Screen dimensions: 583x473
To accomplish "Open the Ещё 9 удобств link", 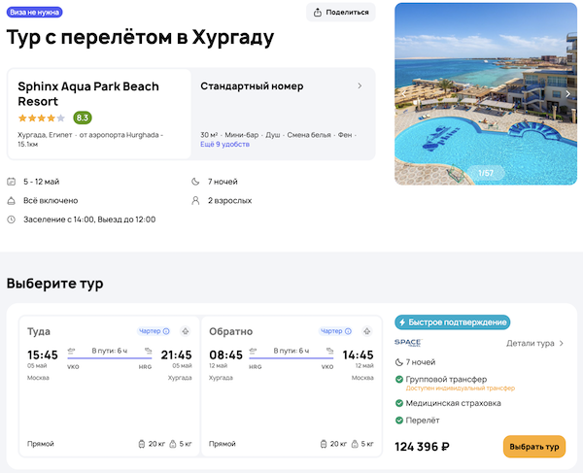I will pyautogui.click(x=224, y=144).
